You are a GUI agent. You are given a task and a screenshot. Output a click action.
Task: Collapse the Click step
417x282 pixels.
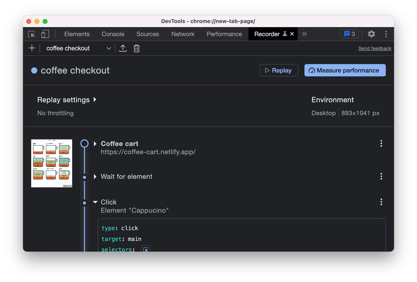[x=95, y=202]
